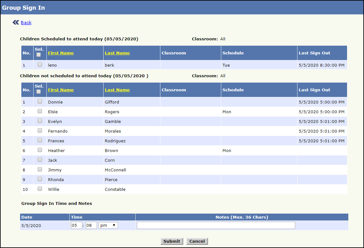The width and height of the screenshot is (364, 248).
Task: Sort scheduled children by Last Name
Action: pyautogui.click(x=117, y=53)
